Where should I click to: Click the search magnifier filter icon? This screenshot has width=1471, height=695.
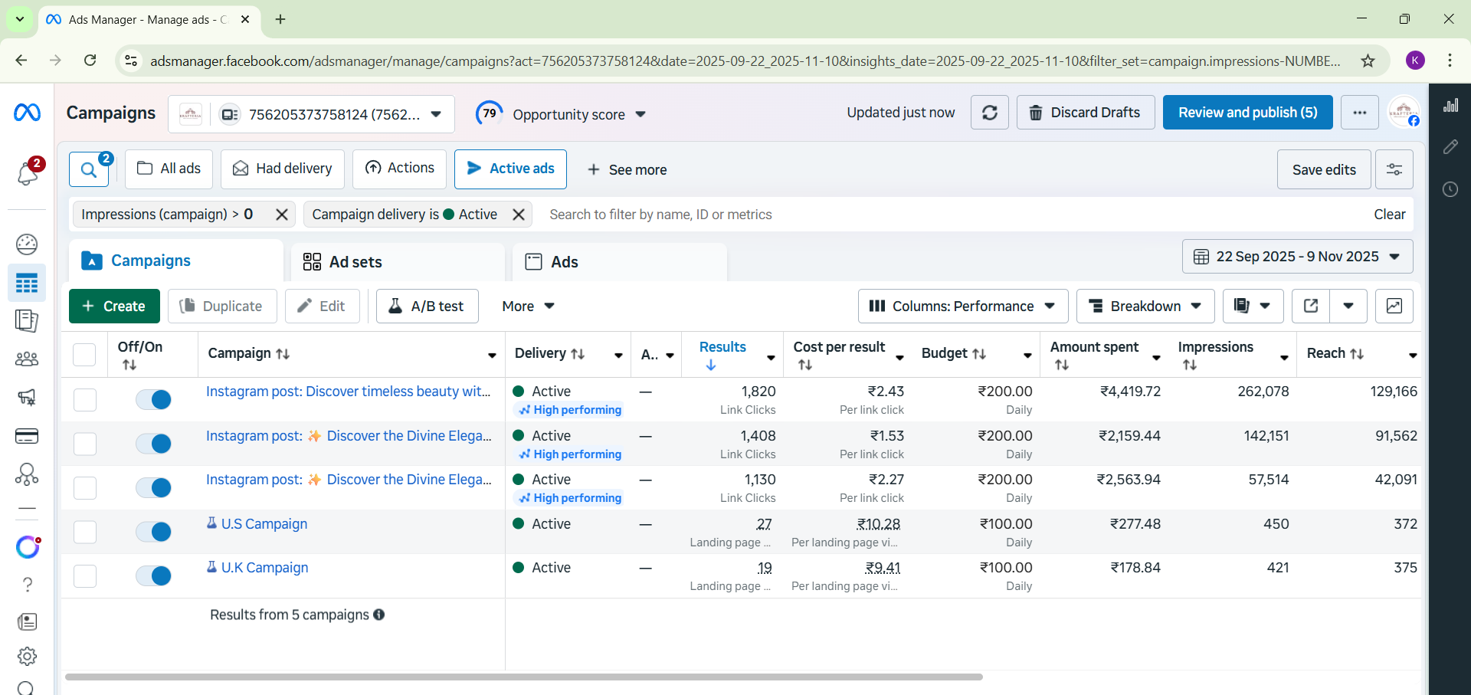coord(89,169)
